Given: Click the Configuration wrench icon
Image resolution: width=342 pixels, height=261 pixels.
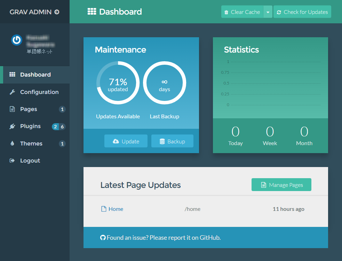Looking at the screenshot, I should tap(13, 92).
